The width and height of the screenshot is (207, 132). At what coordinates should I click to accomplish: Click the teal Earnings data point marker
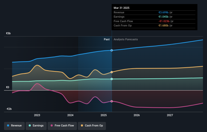click(112, 79)
